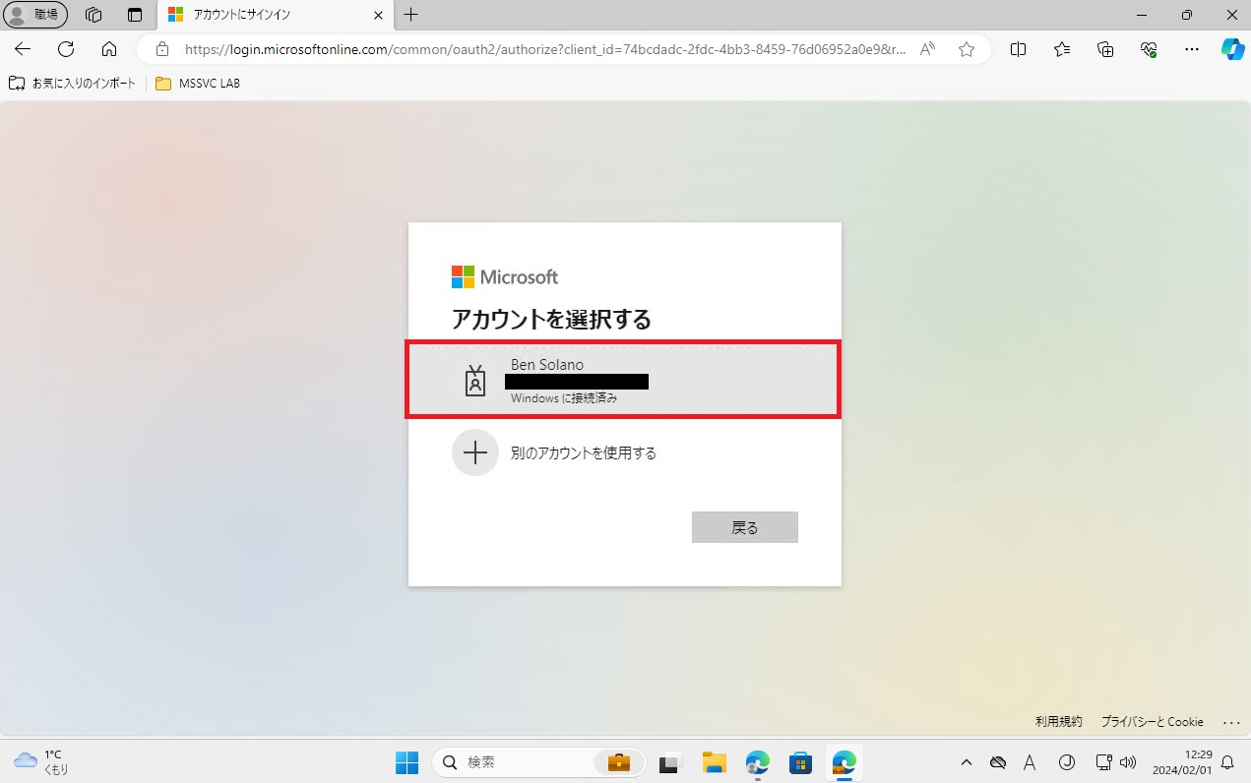1251x783 pixels.
Task: Choose 別のアカウントを使用する
Action: pyautogui.click(x=624, y=452)
